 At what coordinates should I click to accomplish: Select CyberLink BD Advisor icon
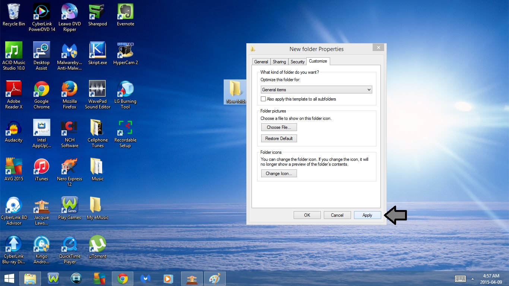[x=14, y=211]
